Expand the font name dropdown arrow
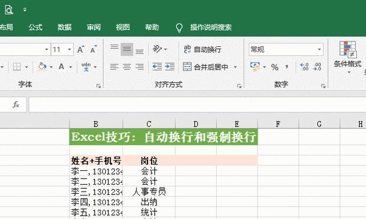 point(46,49)
